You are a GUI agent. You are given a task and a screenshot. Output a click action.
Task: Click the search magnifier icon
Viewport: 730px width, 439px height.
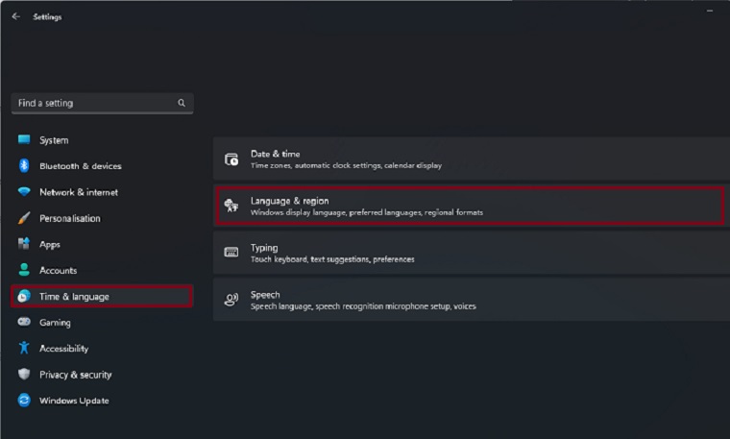click(x=182, y=103)
